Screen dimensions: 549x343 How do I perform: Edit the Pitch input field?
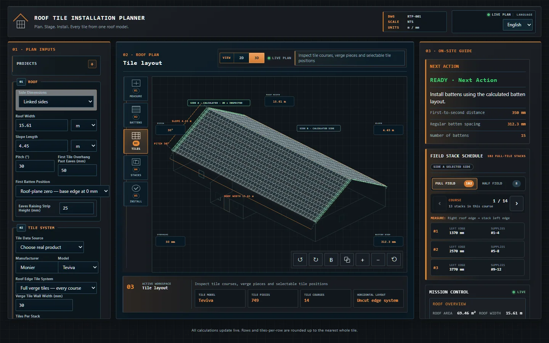tap(35, 166)
